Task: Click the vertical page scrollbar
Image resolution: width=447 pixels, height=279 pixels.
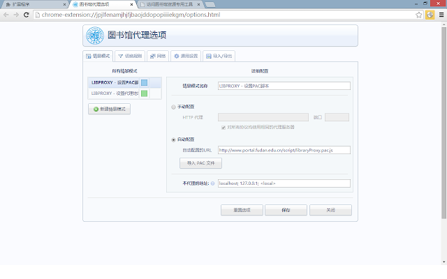Action: pyautogui.click(x=444, y=123)
